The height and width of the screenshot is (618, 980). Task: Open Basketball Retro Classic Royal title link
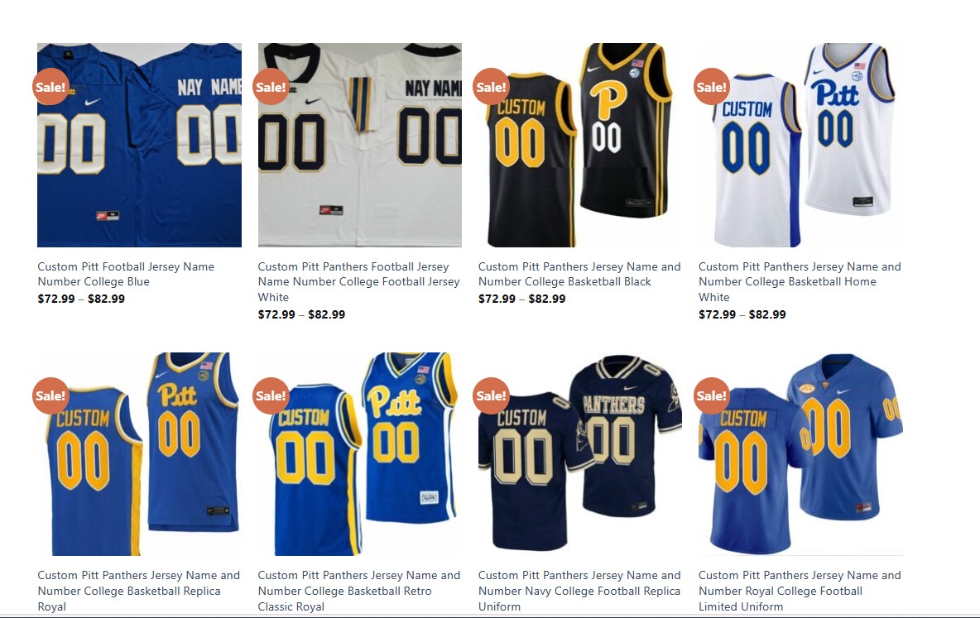point(358,591)
